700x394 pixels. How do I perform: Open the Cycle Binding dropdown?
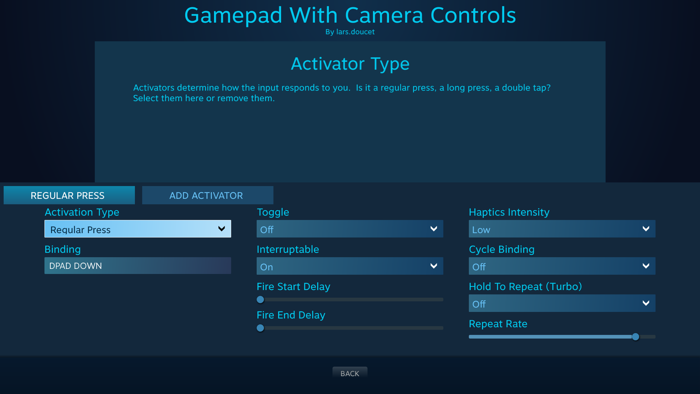point(561,266)
